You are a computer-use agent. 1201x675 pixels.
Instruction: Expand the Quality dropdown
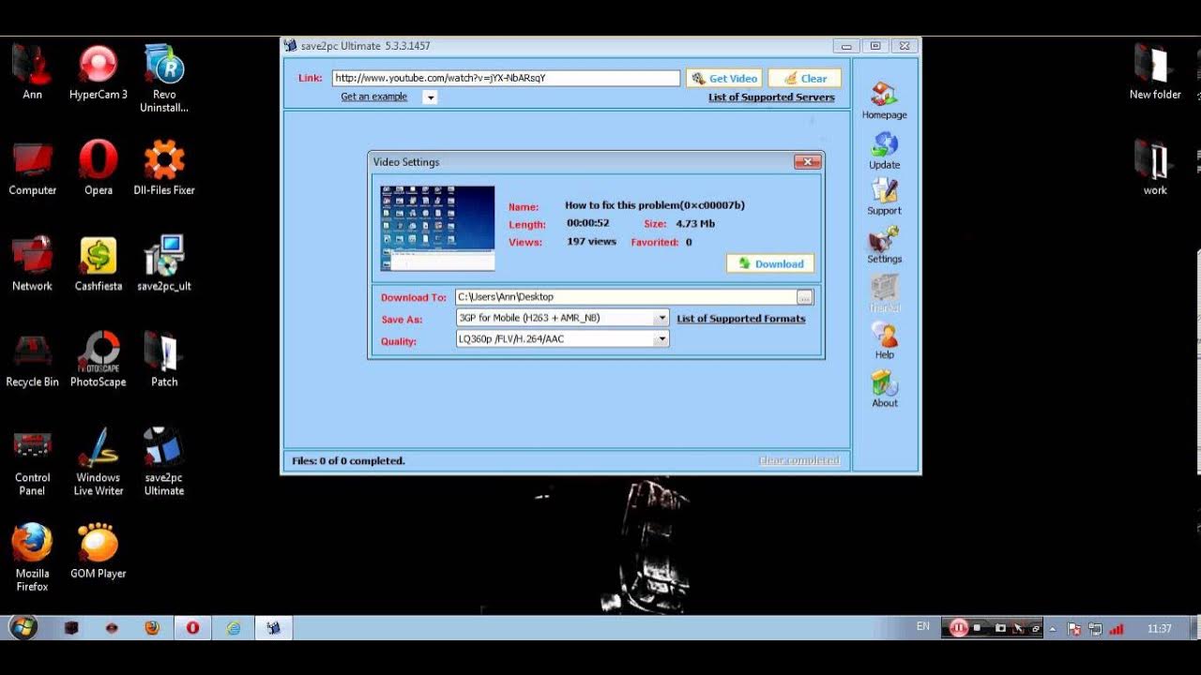click(661, 339)
